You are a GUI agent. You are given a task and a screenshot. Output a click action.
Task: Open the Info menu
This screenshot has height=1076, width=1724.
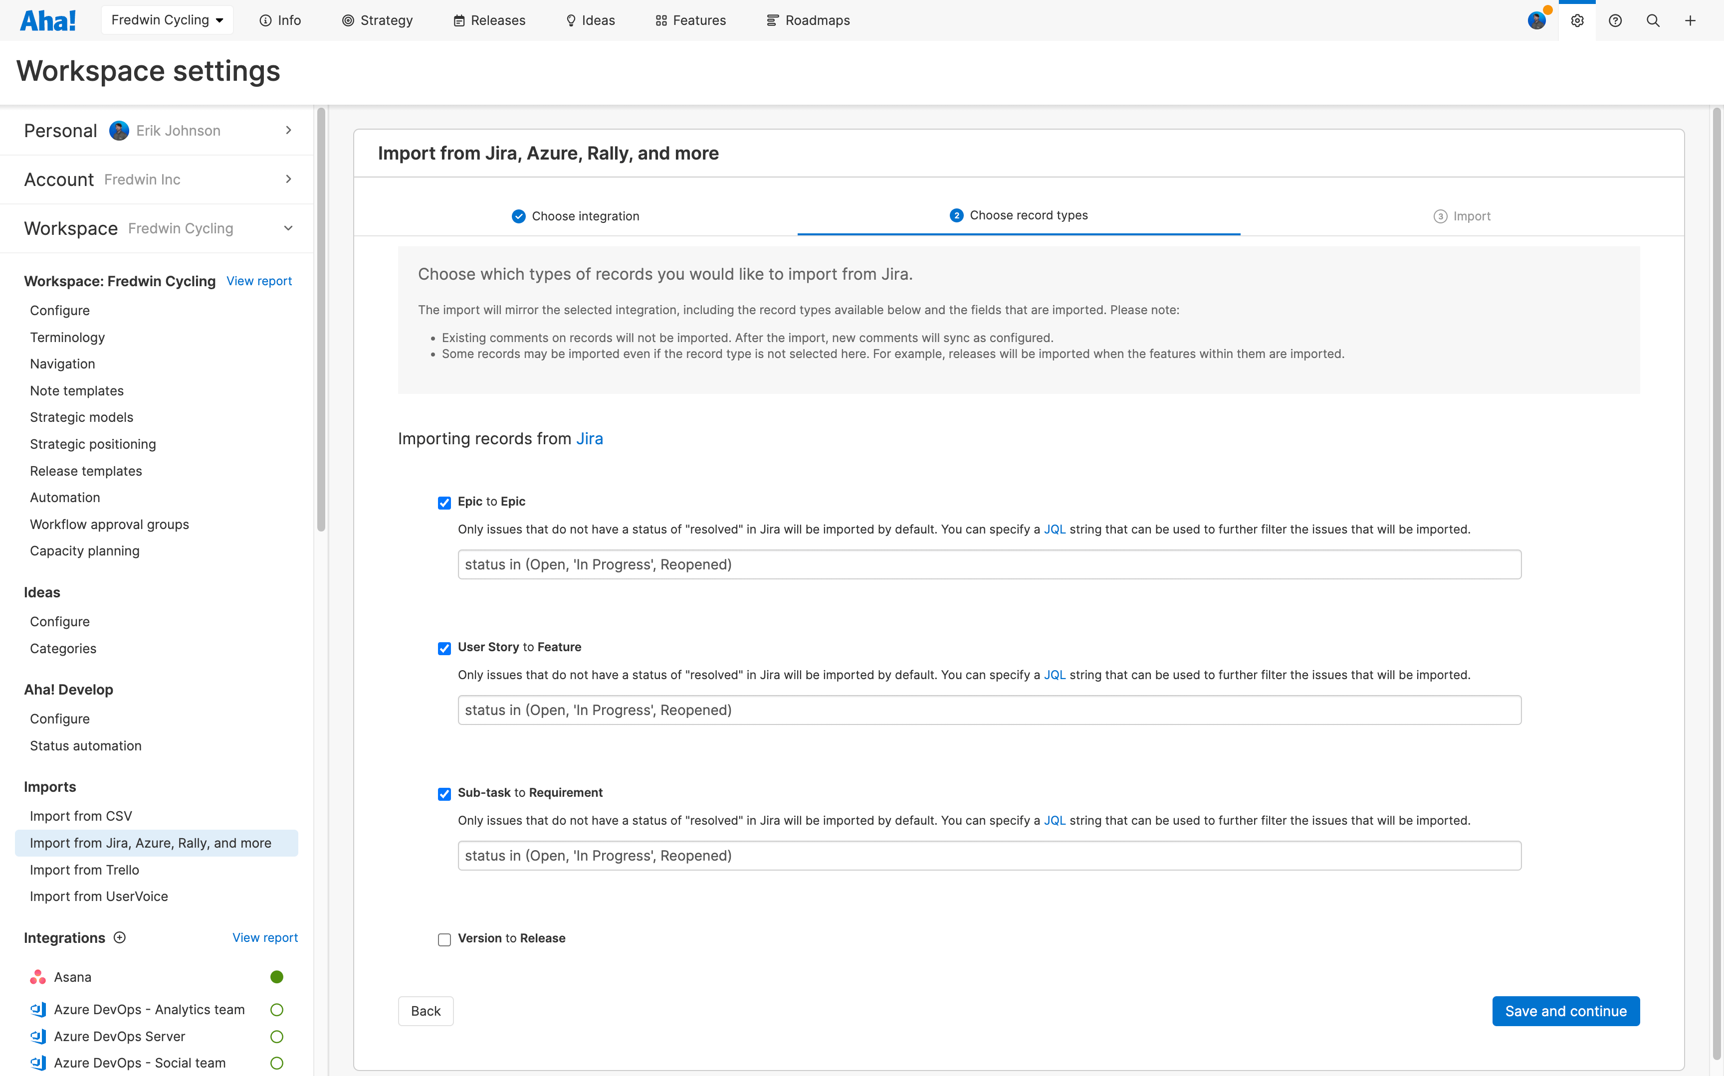point(280,20)
